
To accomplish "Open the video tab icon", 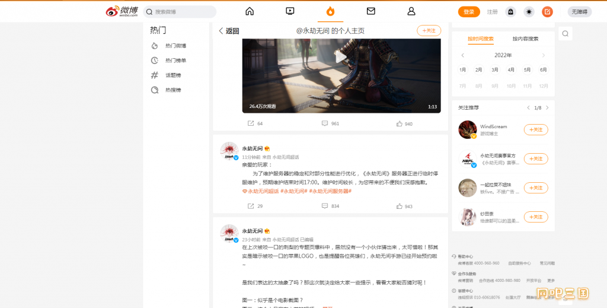I will coord(290,11).
